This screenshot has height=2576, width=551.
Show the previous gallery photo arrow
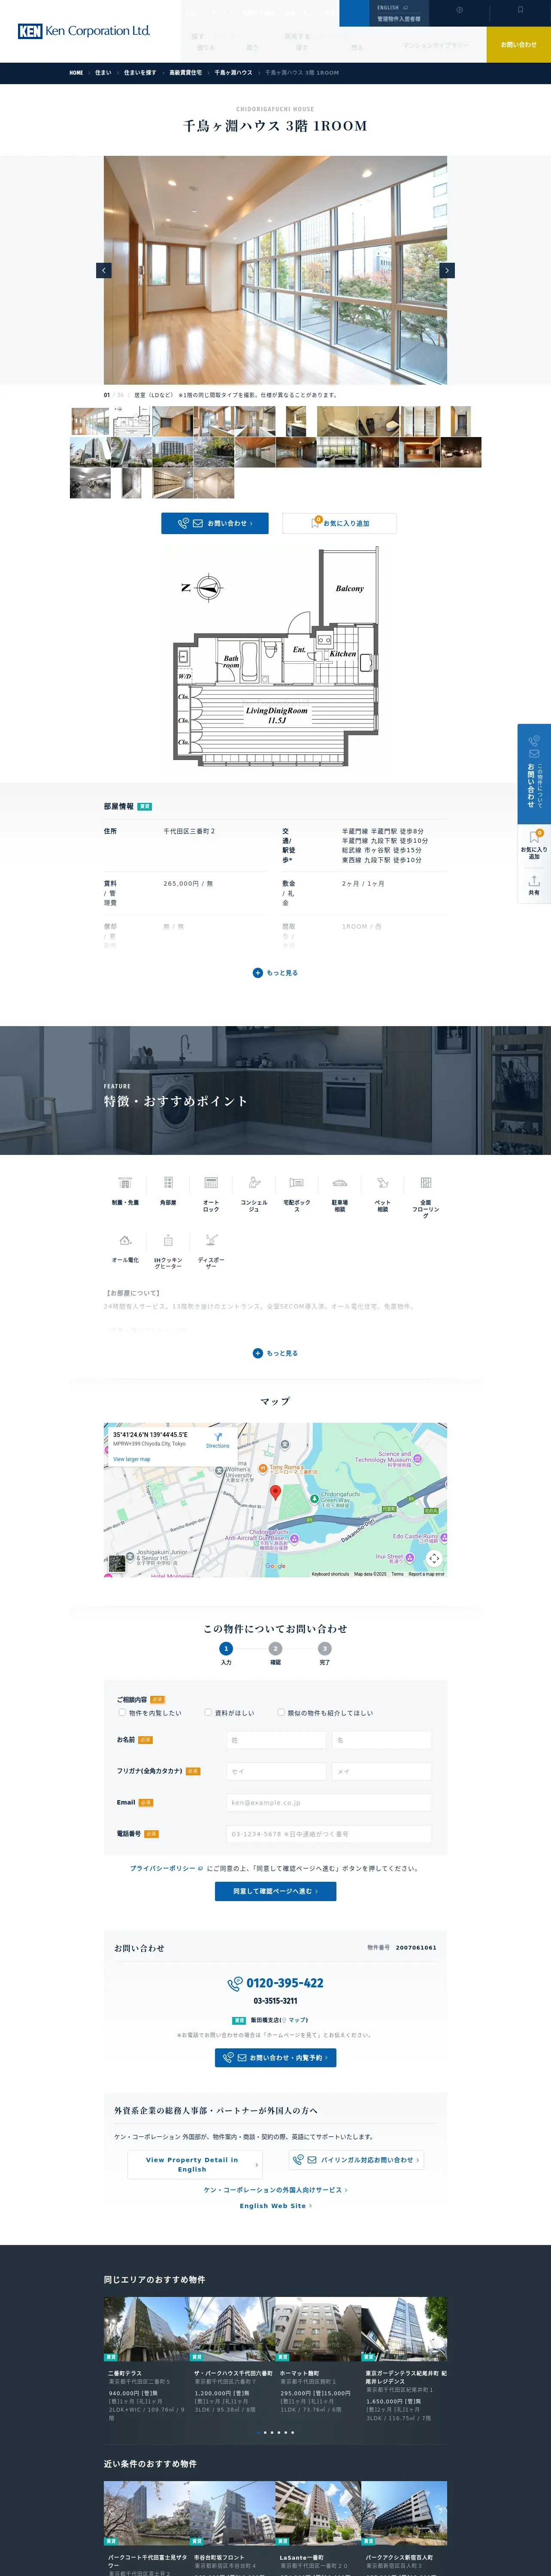pyautogui.click(x=104, y=270)
